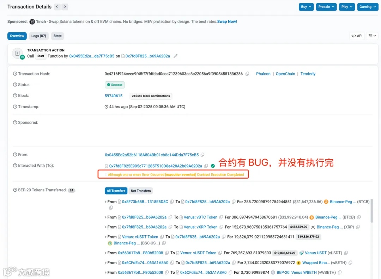Open transaction in Tenderly
The width and height of the screenshot is (381, 279).
(308, 74)
